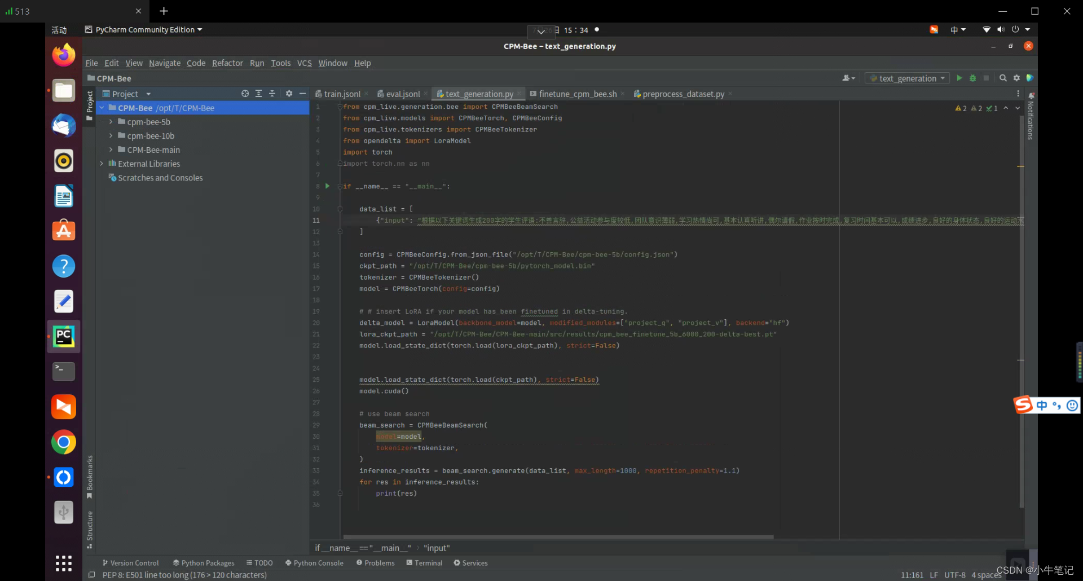
Task: Click the grey stop button in toolbar
Action: click(x=986, y=78)
